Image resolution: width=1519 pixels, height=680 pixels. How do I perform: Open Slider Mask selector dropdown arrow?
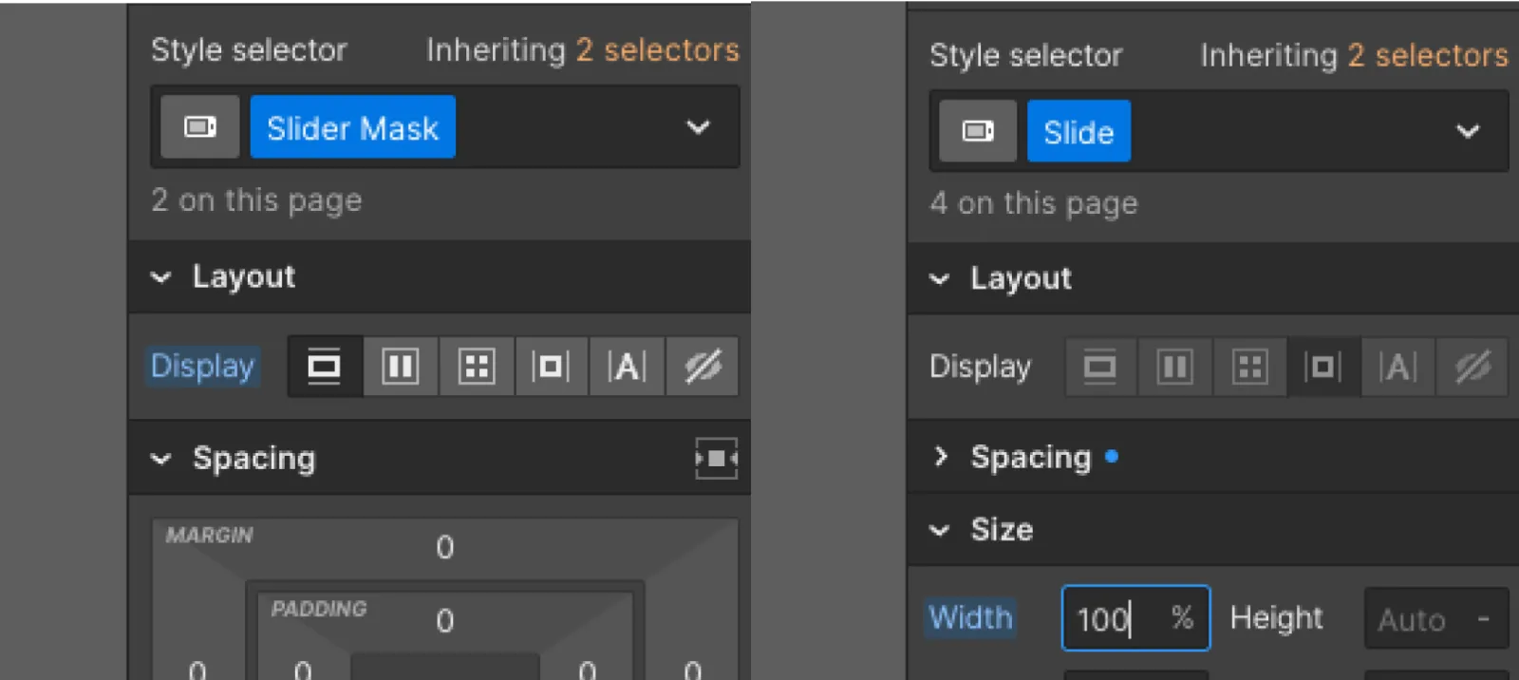point(698,127)
